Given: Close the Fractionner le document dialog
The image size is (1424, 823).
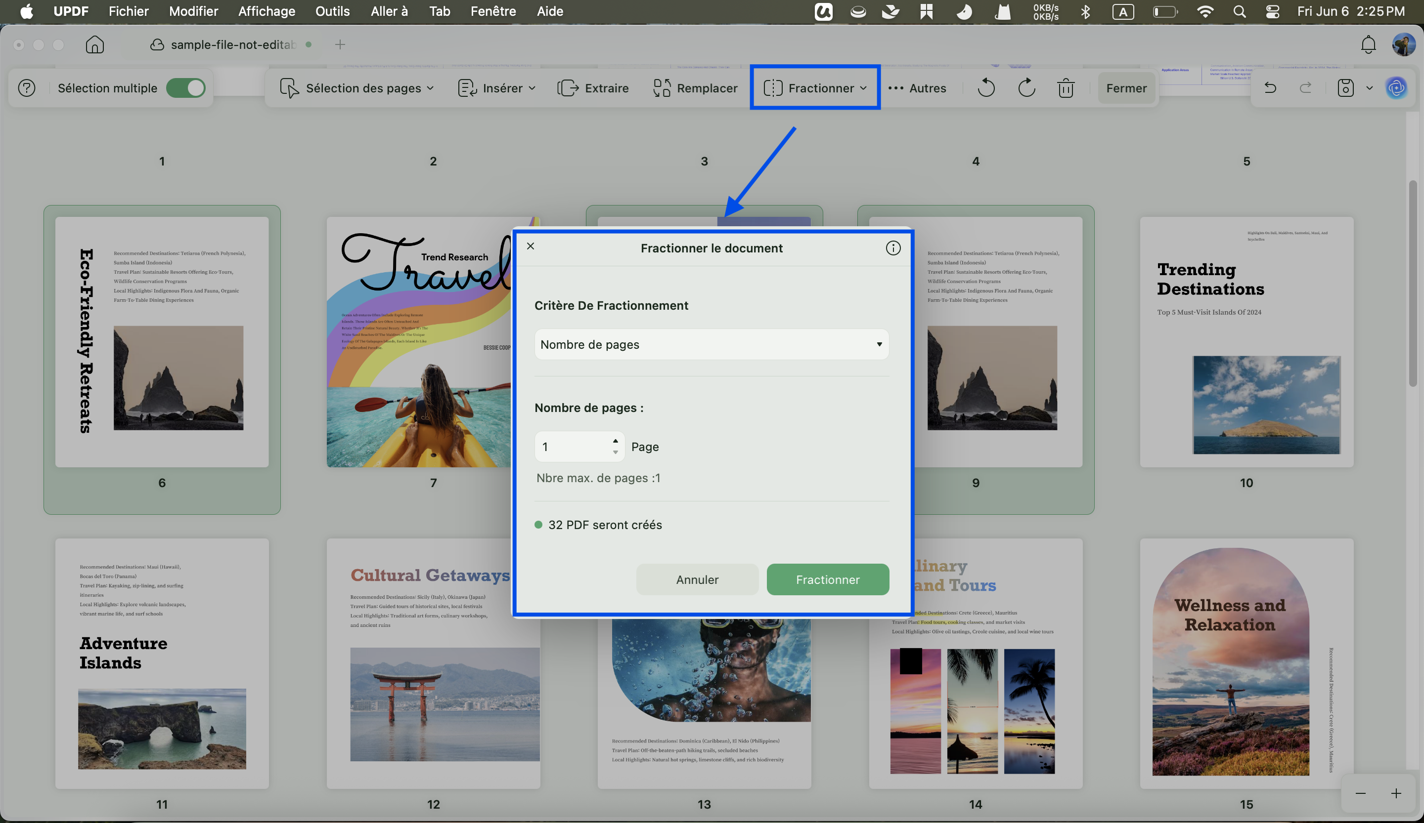Looking at the screenshot, I should (530, 246).
